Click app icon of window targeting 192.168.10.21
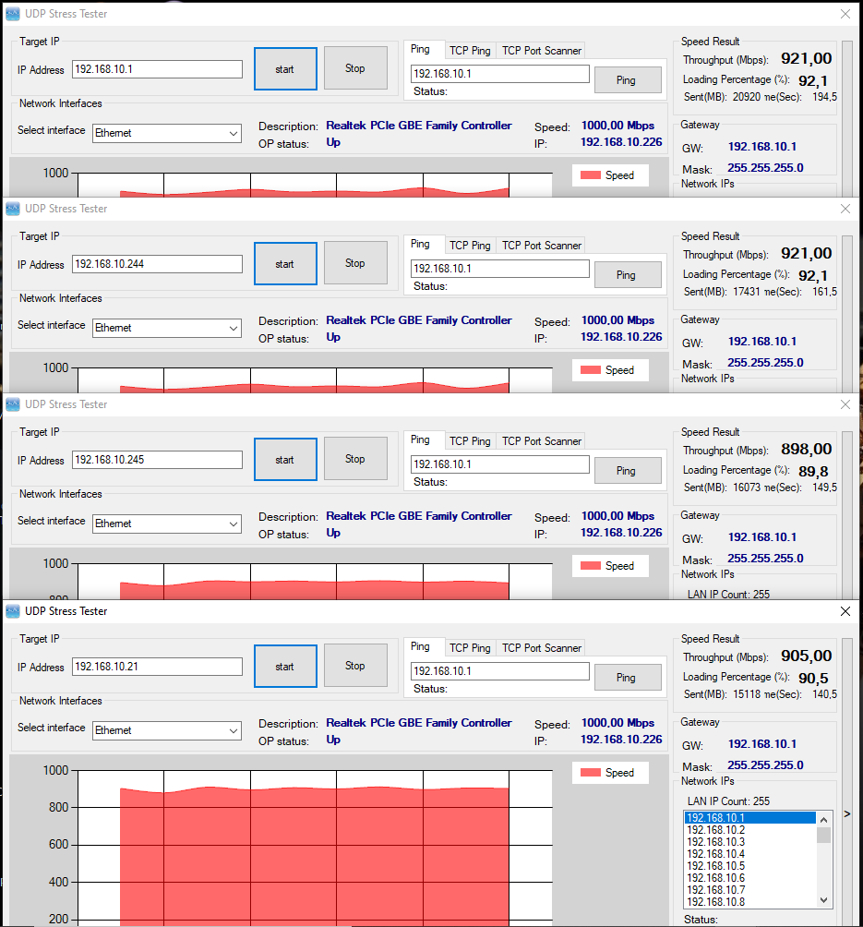This screenshot has width=863, height=927. click(12, 610)
